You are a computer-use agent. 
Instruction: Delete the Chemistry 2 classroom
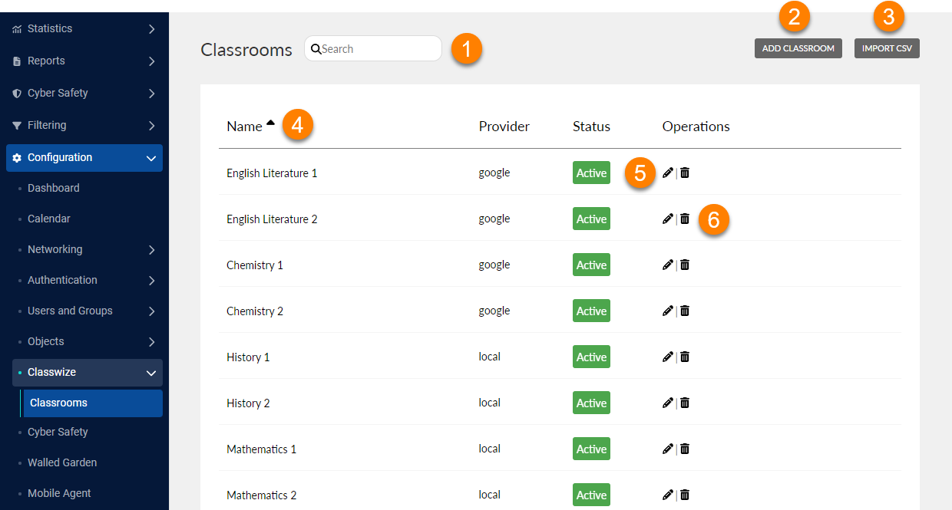pos(685,311)
